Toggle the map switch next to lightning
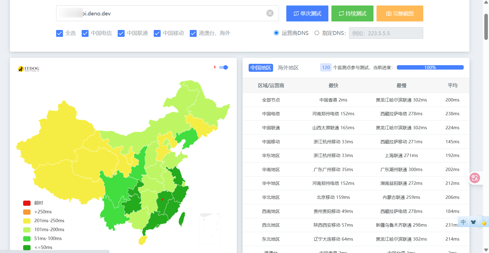This screenshot has width=489, height=253. (224, 67)
